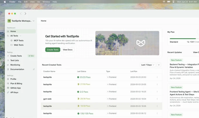Open the File menu
The image size is (199, 118).
point(20,2)
